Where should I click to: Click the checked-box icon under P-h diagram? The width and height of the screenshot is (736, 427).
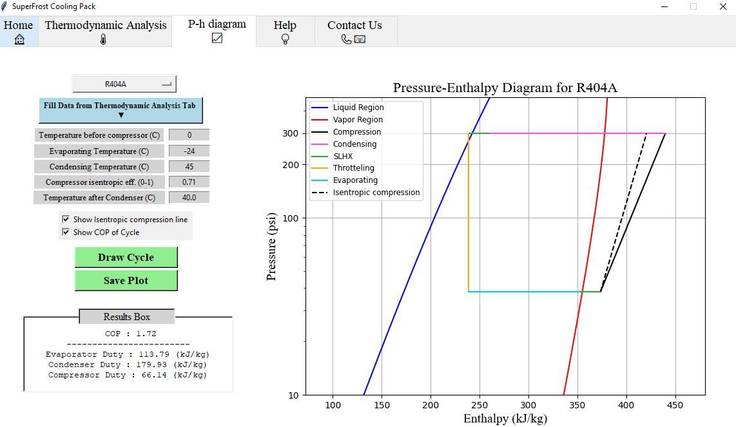point(216,39)
